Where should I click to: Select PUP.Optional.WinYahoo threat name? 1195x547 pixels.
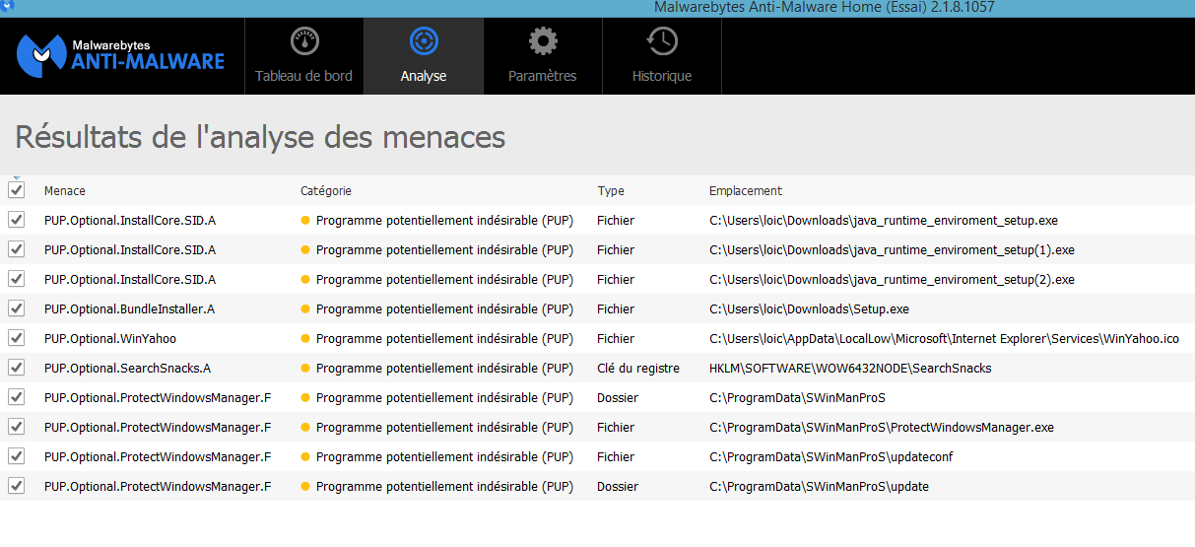(x=110, y=339)
